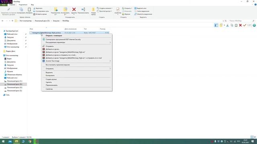Open the Простой доступ dropdown
The height and width of the screenshot is (144, 257).
pyautogui.click(x=104, y=11)
